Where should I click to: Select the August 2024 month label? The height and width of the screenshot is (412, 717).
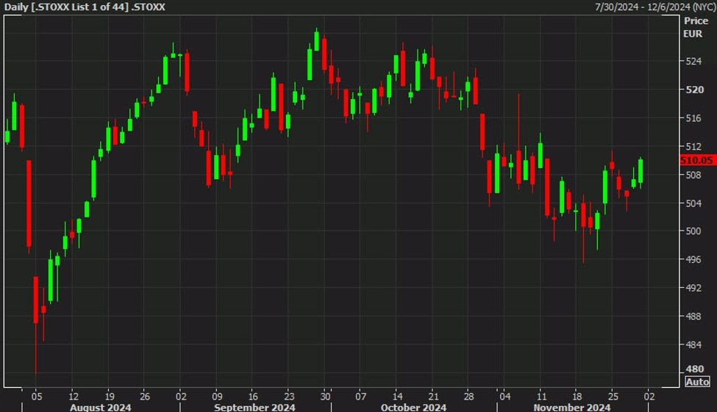[x=101, y=407]
